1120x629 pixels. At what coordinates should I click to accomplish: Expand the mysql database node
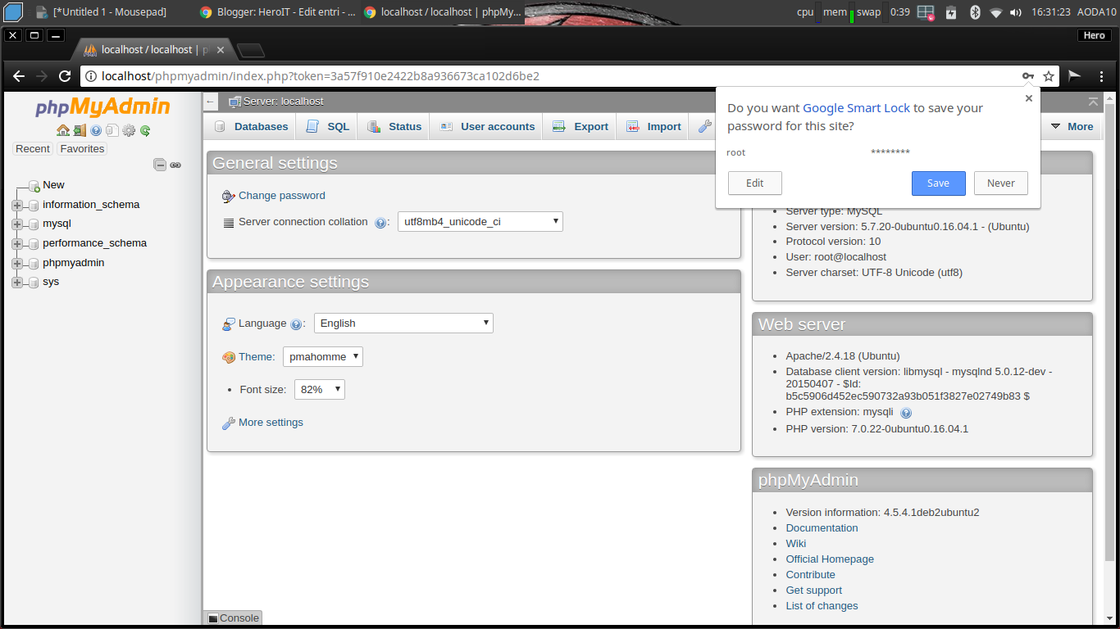click(17, 224)
